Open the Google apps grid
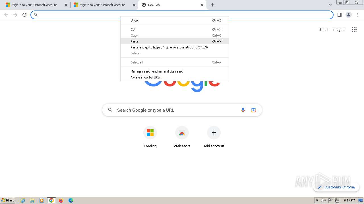364x204 pixels. pos(354,29)
